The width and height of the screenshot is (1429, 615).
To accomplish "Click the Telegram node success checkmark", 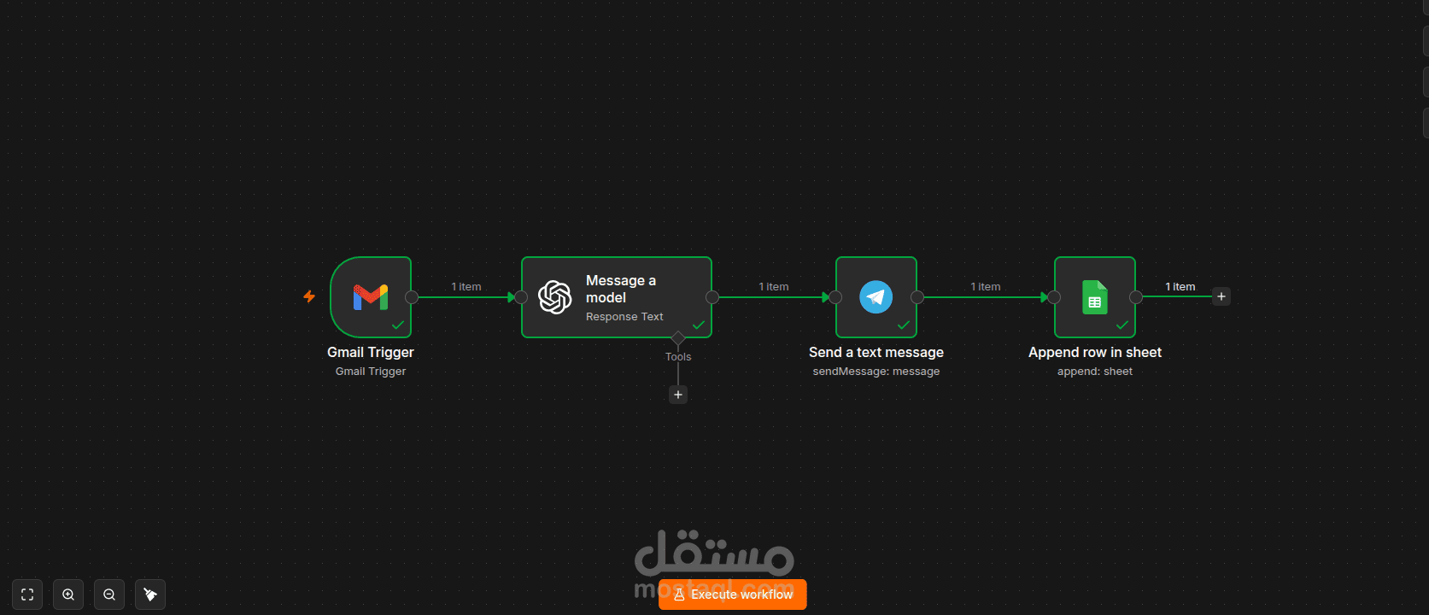I will [904, 325].
